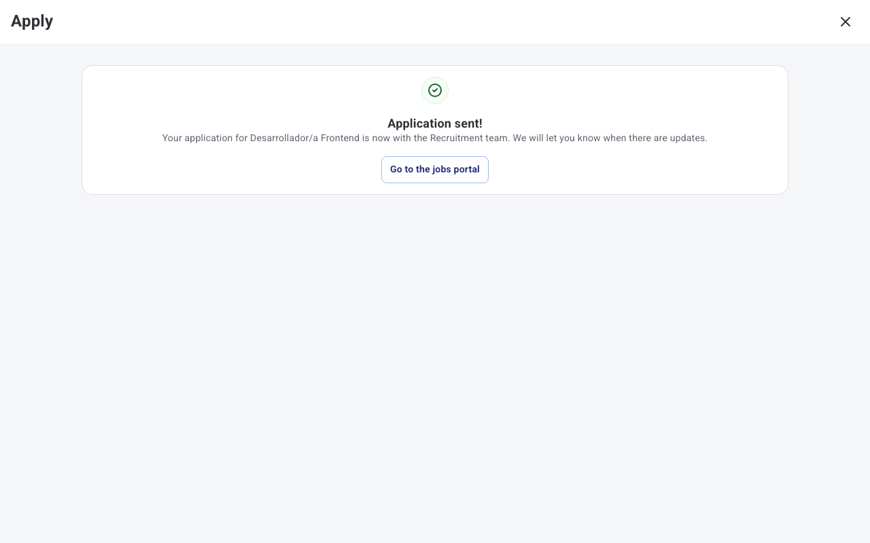Click the 'Apply' page title
870x543 pixels.
32,21
